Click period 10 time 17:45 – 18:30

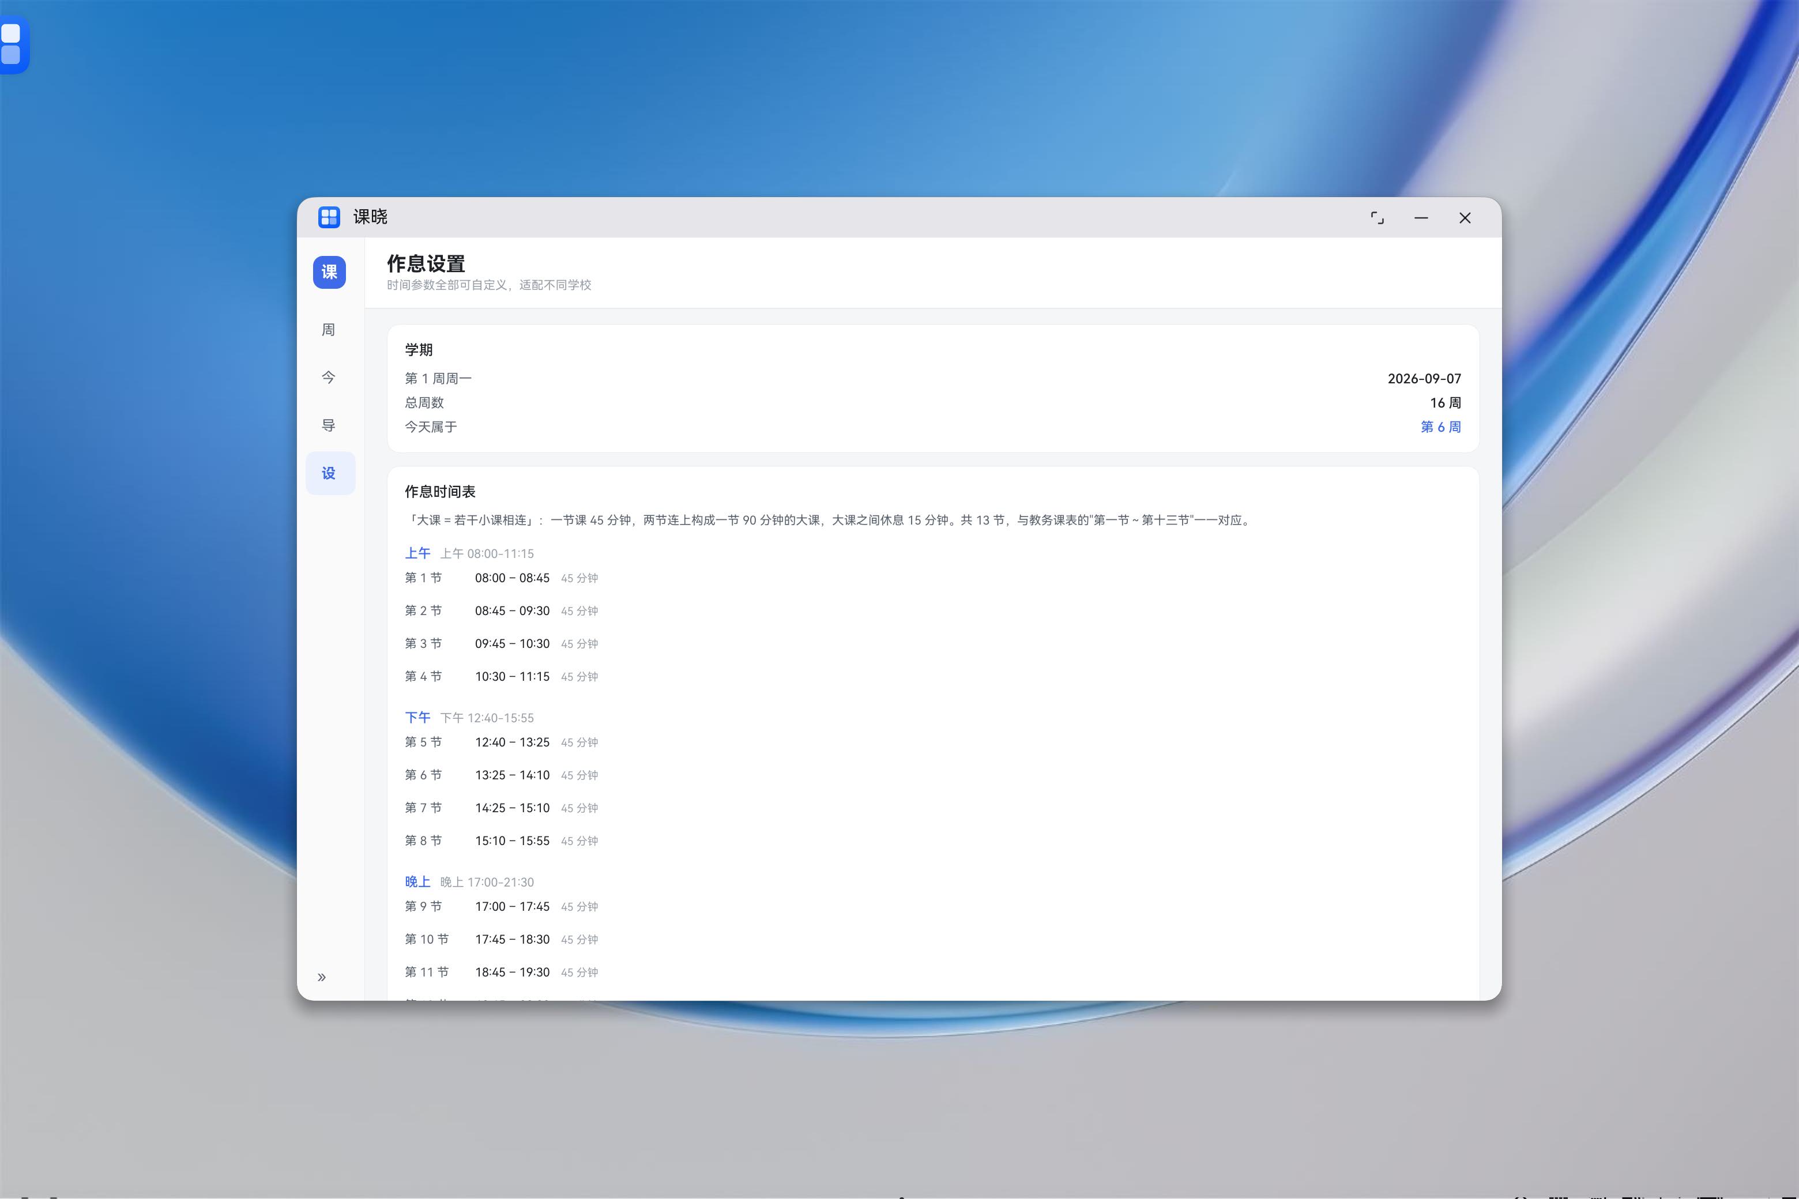[x=513, y=940]
